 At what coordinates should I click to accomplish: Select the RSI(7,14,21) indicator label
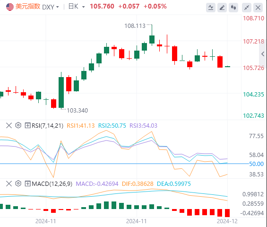point(47,126)
